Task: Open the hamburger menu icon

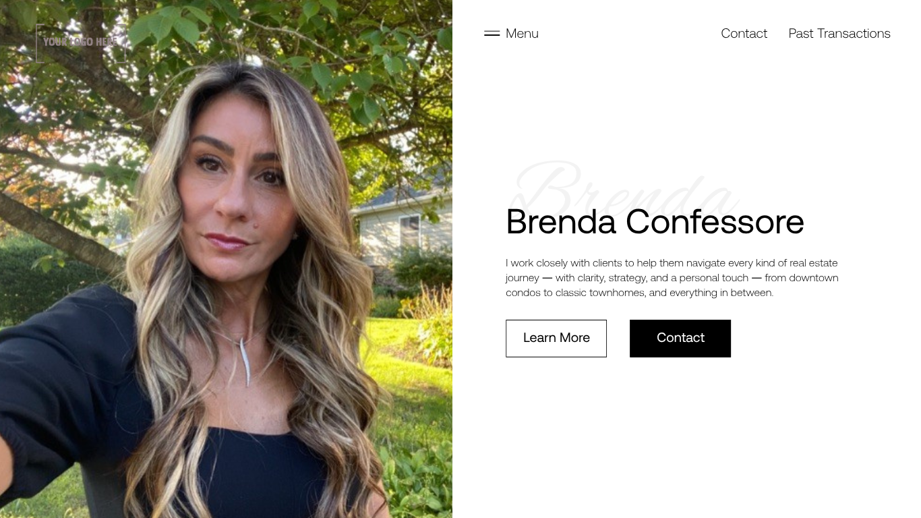Action: pos(492,33)
